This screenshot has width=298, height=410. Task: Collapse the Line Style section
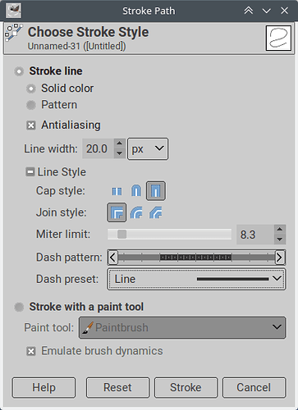click(30, 172)
